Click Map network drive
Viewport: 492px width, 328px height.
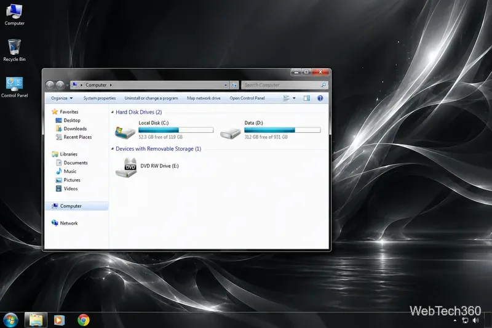point(204,98)
